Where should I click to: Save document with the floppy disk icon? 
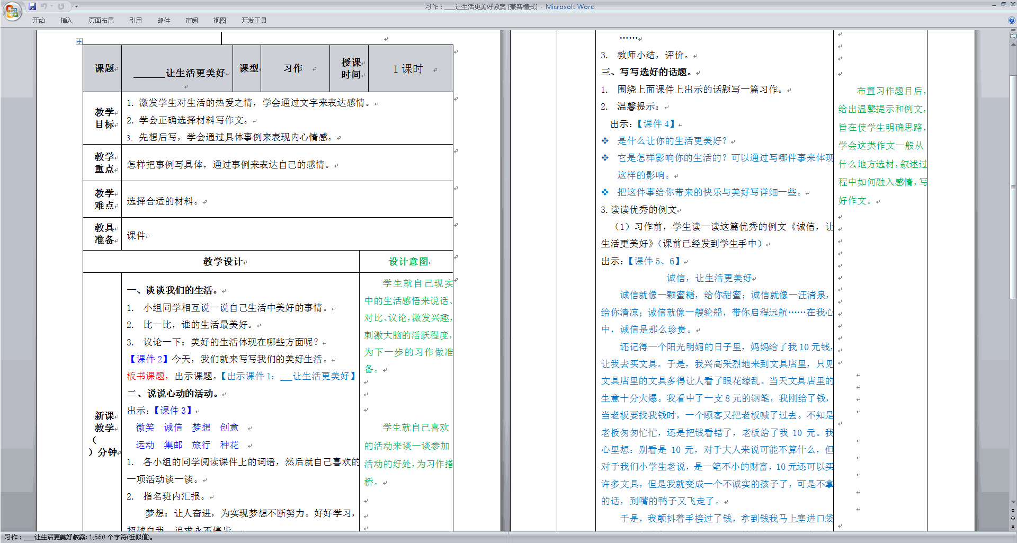[x=32, y=6]
